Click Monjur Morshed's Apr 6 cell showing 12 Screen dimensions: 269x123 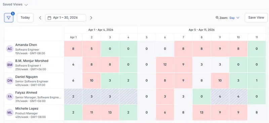pyautogui.click(x=165, y=65)
